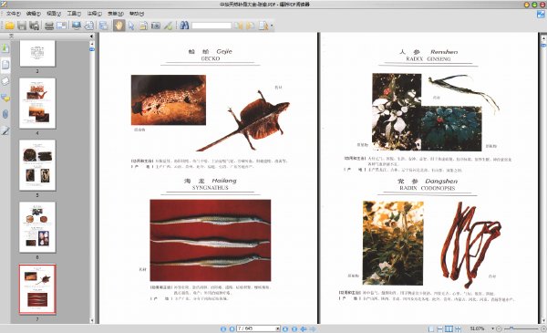547x333 pixels.
Task: Adjust the zoom slider handle
Action: tap(511, 328)
